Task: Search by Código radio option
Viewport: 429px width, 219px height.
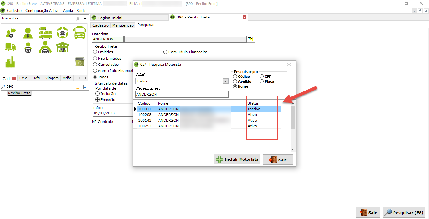Action: [235, 76]
